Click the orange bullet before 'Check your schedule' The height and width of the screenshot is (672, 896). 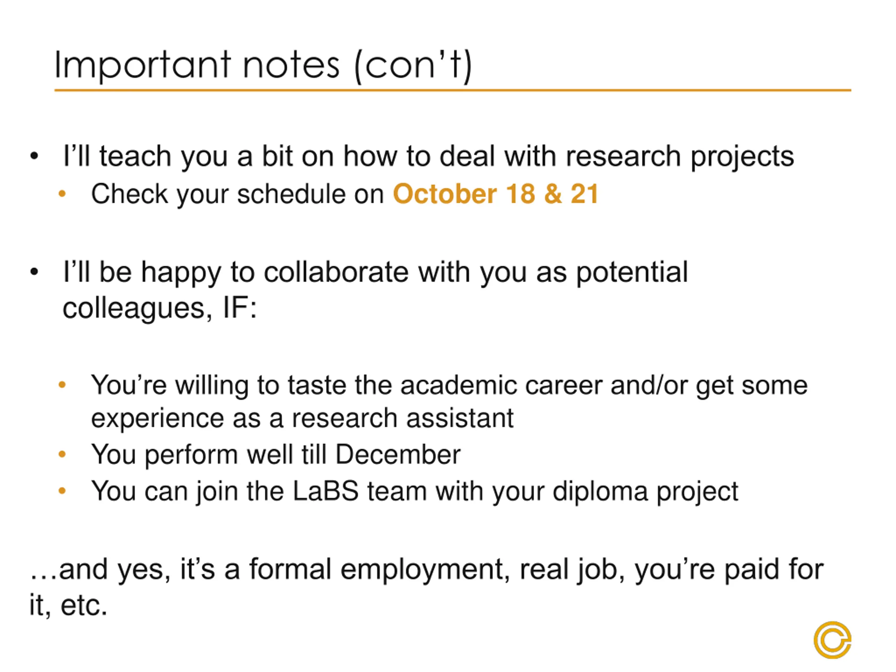[x=62, y=194]
